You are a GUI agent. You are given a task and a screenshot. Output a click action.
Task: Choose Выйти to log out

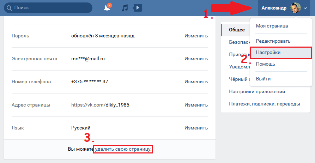click(x=263, y=79)
